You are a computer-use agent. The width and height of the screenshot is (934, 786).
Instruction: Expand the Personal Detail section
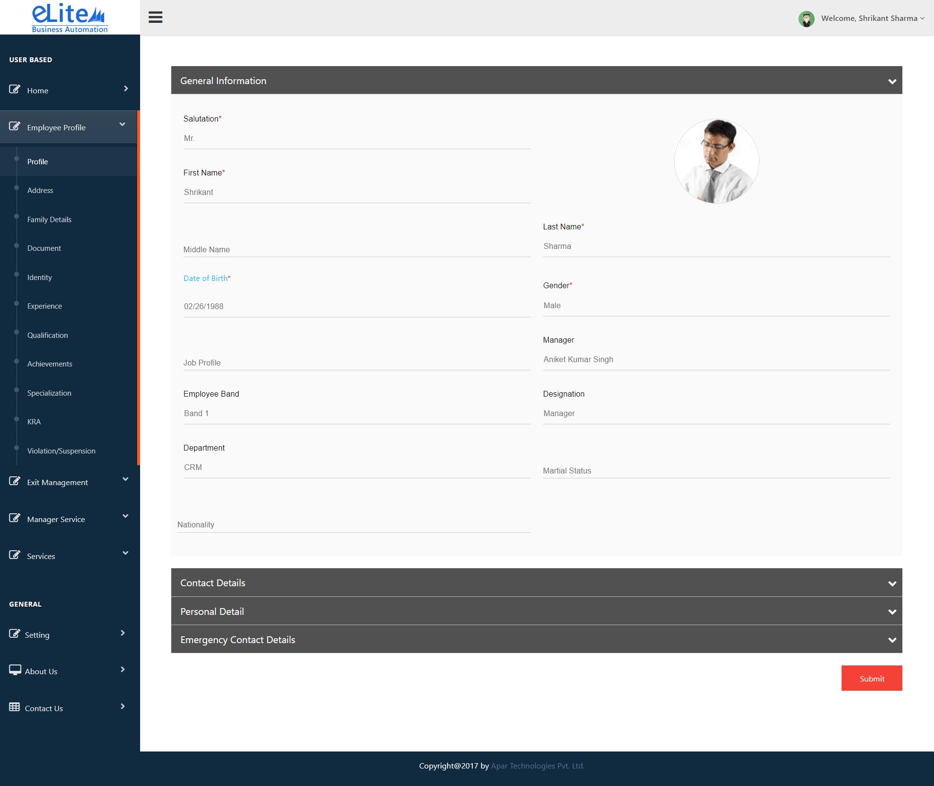point(892,611)
